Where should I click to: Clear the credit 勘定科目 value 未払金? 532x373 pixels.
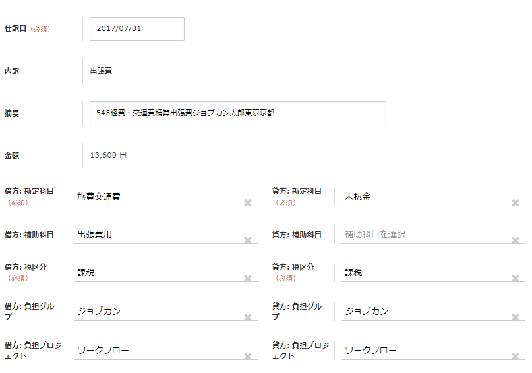(x=516, y=202)
